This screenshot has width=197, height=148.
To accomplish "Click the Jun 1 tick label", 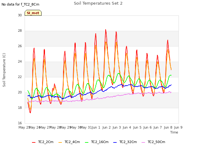I will tap(96, 127).
